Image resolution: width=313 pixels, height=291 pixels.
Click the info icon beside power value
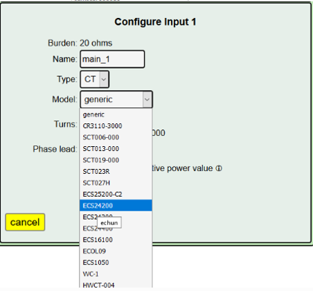[219, 168]
